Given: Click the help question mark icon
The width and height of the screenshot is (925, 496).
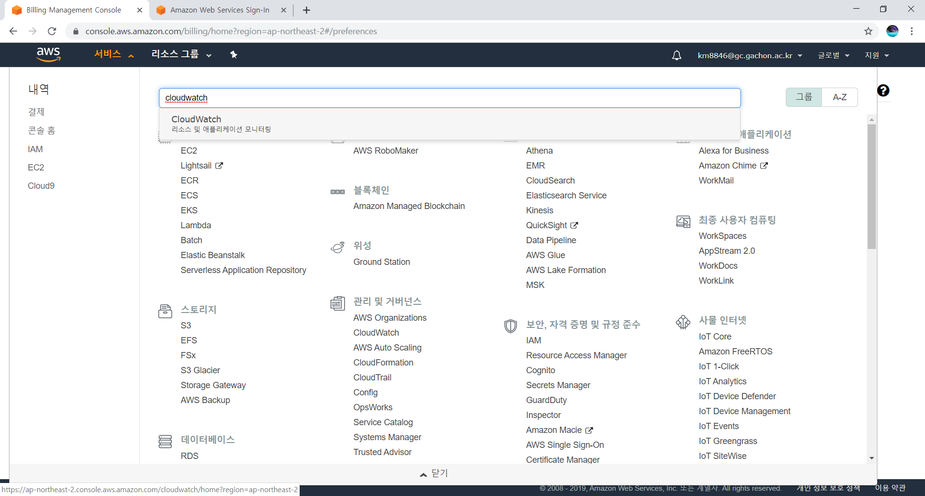Looking at the screenshot, I should [883, 91].
